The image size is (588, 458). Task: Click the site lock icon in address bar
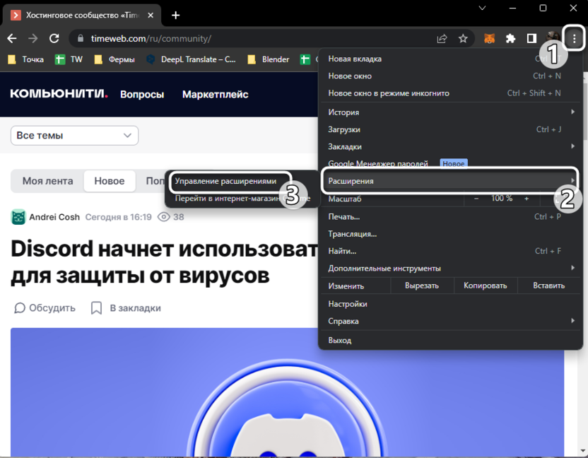point(81,38)
